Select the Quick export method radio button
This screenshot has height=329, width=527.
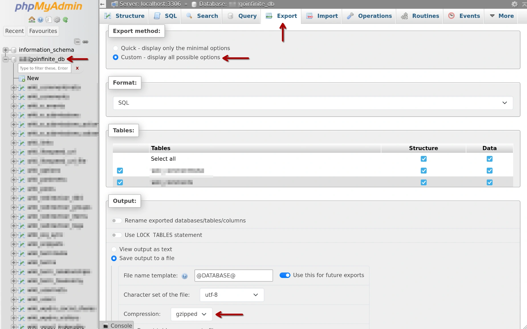point(115,48)
